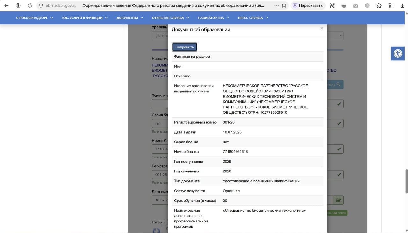Close the Документ об образовании dialog

point(322,28)
